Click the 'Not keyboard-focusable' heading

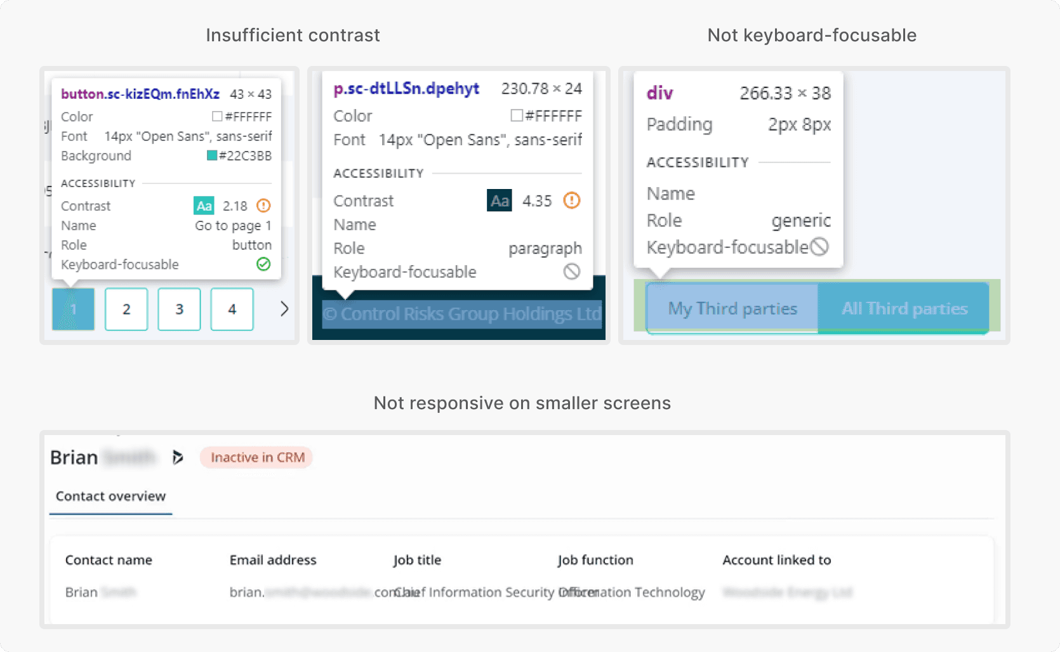point(812,35)
